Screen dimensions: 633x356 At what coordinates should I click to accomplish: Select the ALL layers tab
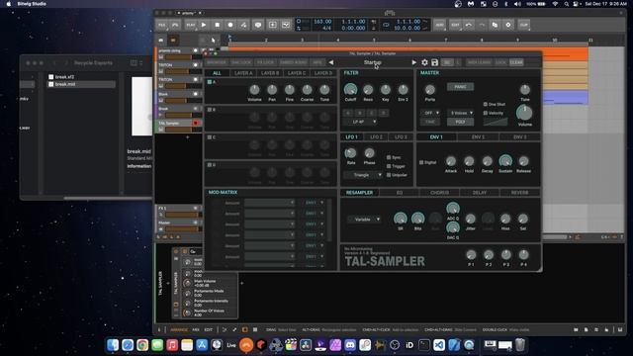point(217,73)
